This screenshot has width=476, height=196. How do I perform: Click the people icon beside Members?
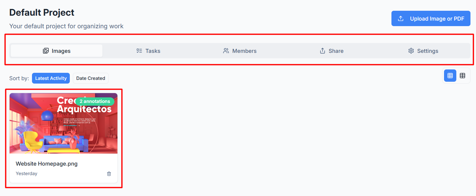[226, 51]
